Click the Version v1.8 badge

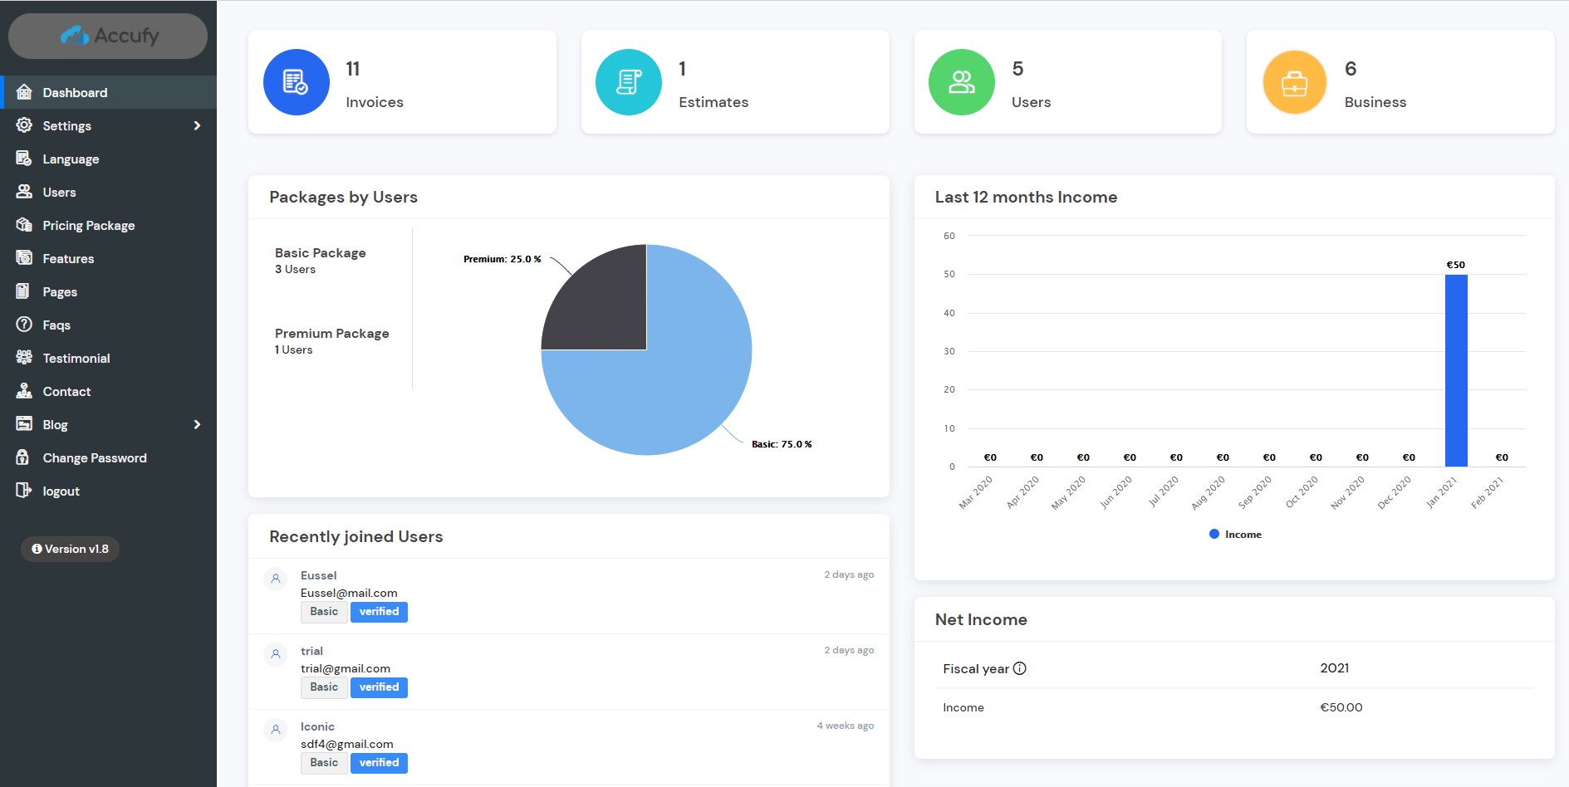pos(71,549)
